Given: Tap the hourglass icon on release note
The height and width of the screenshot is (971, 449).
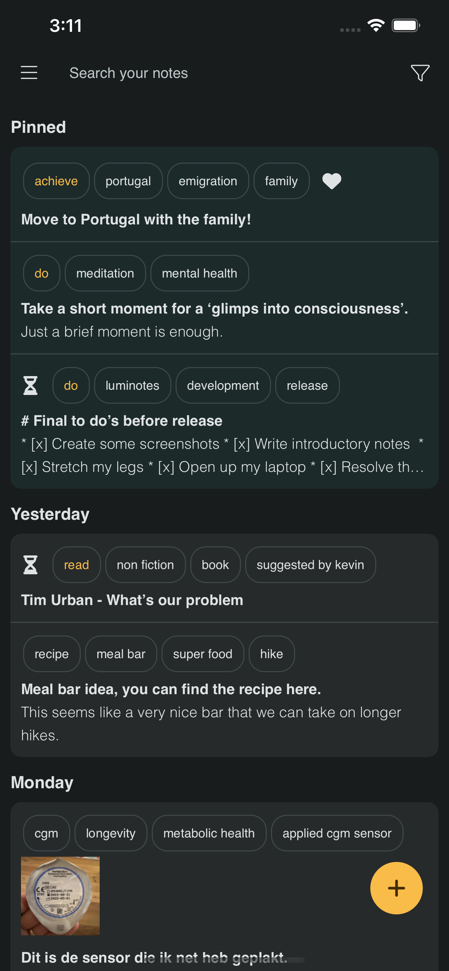Looking at the screenshot, I should pos(30,385).
